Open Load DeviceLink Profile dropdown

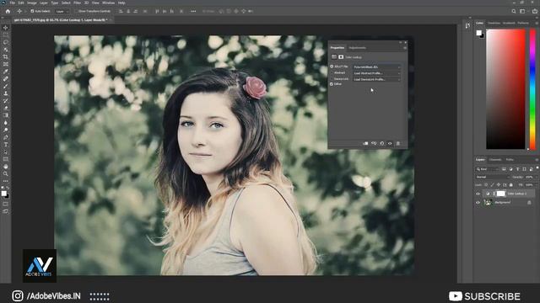pyautogui.click(x=377, y=79)
